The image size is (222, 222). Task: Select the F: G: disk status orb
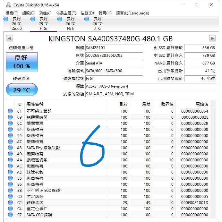tap(33, 19)
